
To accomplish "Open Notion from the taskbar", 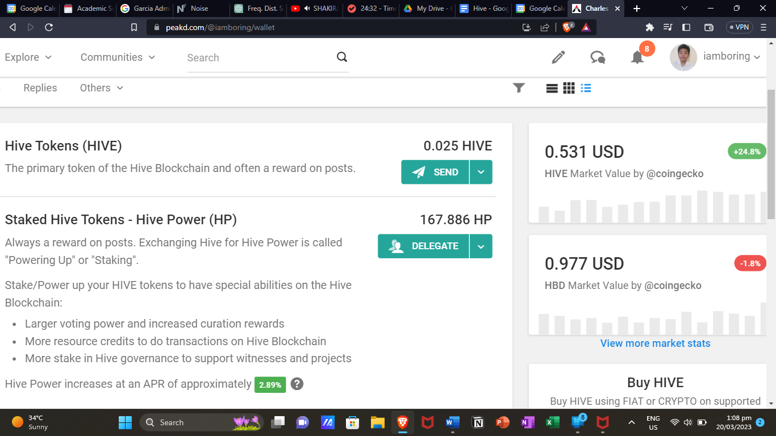I will click(478, 422).
